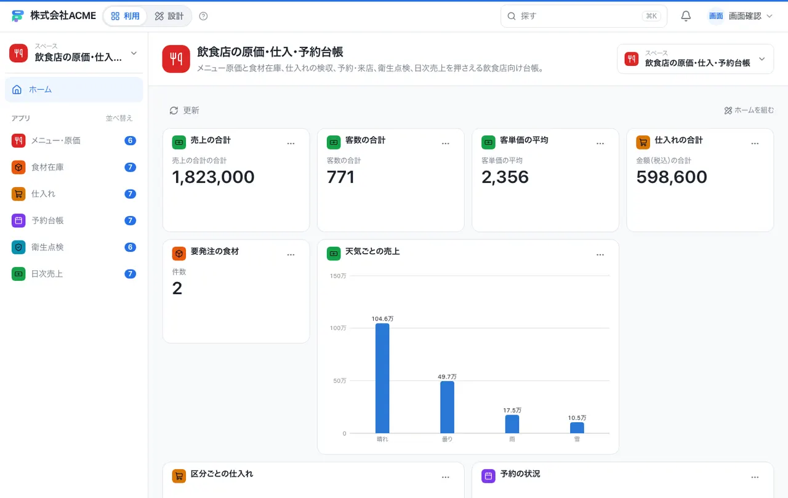The image size is (788, 498).
Task: Click the 食材在庫 box icon in sidebar
Action: (18, 167)
